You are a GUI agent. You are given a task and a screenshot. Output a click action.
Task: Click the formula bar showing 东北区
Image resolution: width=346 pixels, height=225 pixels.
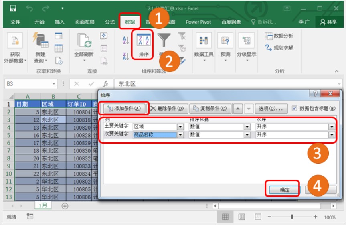pos(225,84)
